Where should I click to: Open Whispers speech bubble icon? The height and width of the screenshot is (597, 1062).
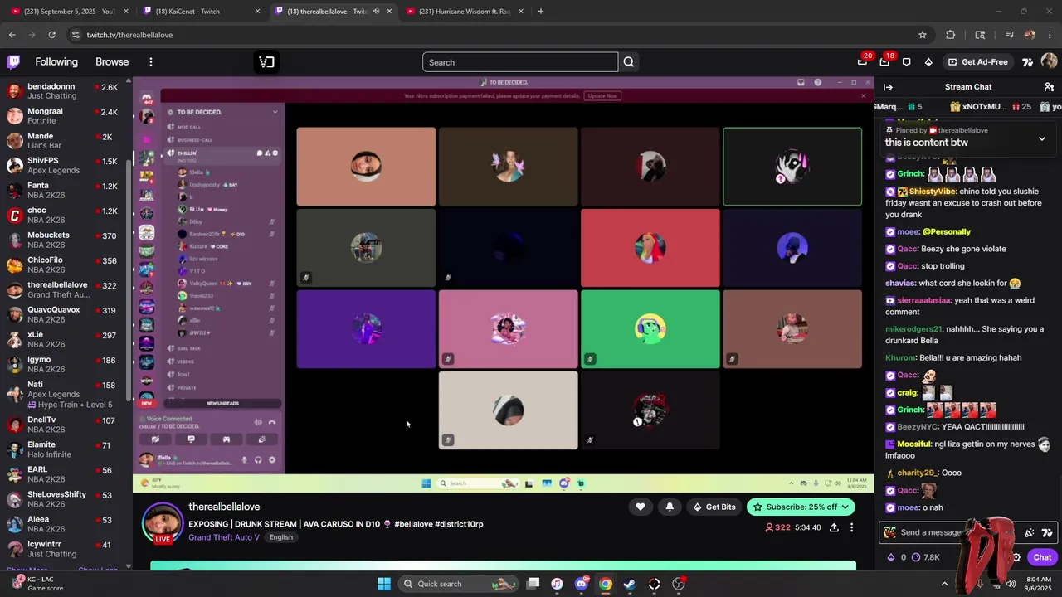pyautogui.click(x=906, y=62)
